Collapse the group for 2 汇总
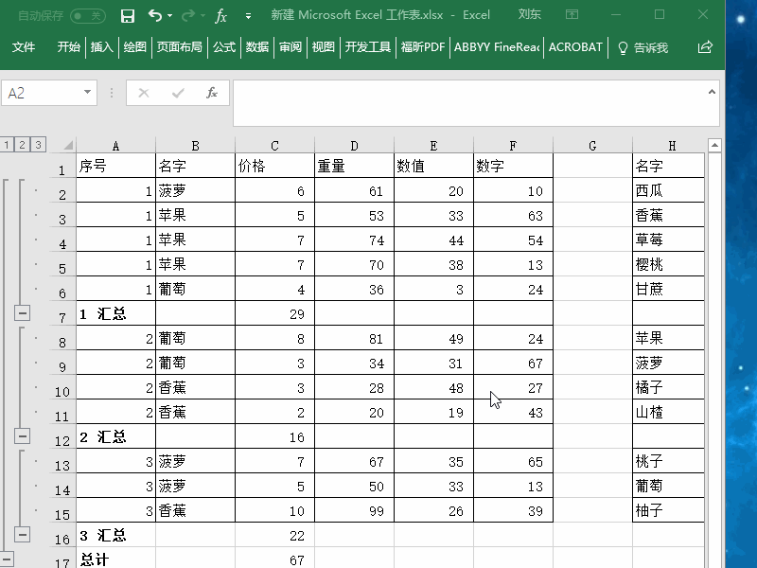 (22, 436)
